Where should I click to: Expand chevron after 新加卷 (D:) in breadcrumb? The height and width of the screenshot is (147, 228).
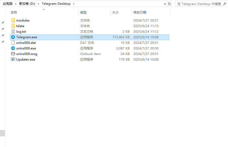38,4
